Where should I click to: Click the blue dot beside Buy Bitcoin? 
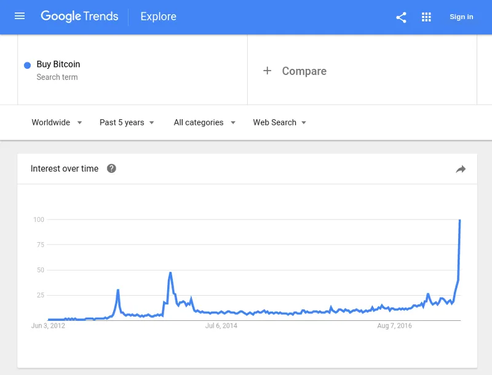[27, 65]
